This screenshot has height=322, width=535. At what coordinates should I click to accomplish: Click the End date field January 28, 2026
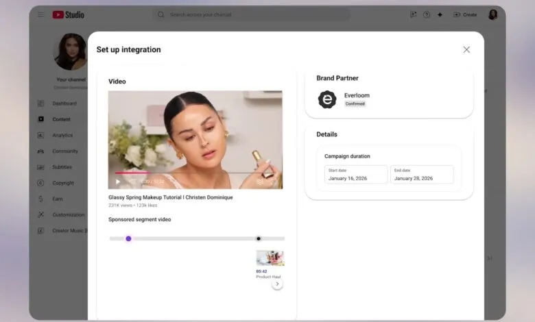(422, 175)
